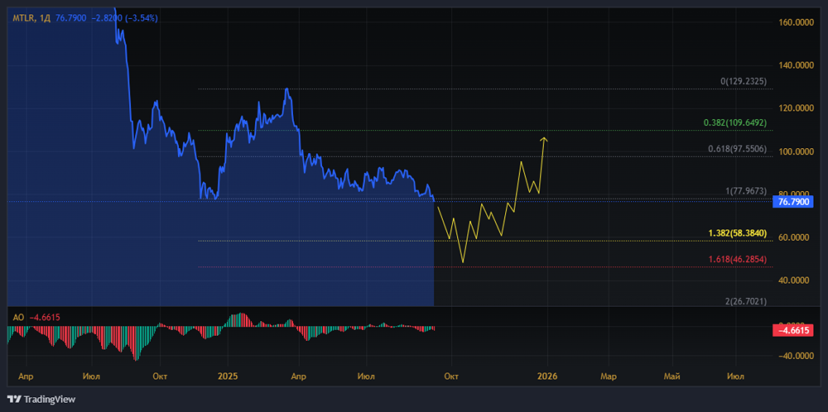Click the 120.0000 price axis value
828x412 pixels.
795,108
